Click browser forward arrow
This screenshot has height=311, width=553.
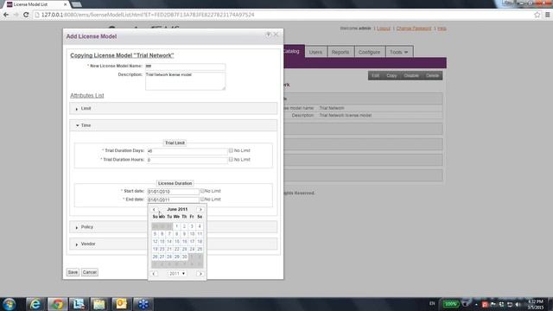pos(16,15)
